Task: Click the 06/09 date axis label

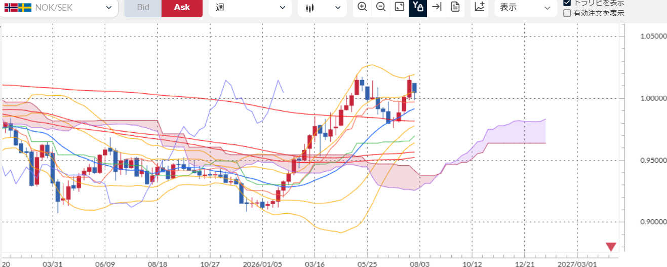Action: click(105, 264)
